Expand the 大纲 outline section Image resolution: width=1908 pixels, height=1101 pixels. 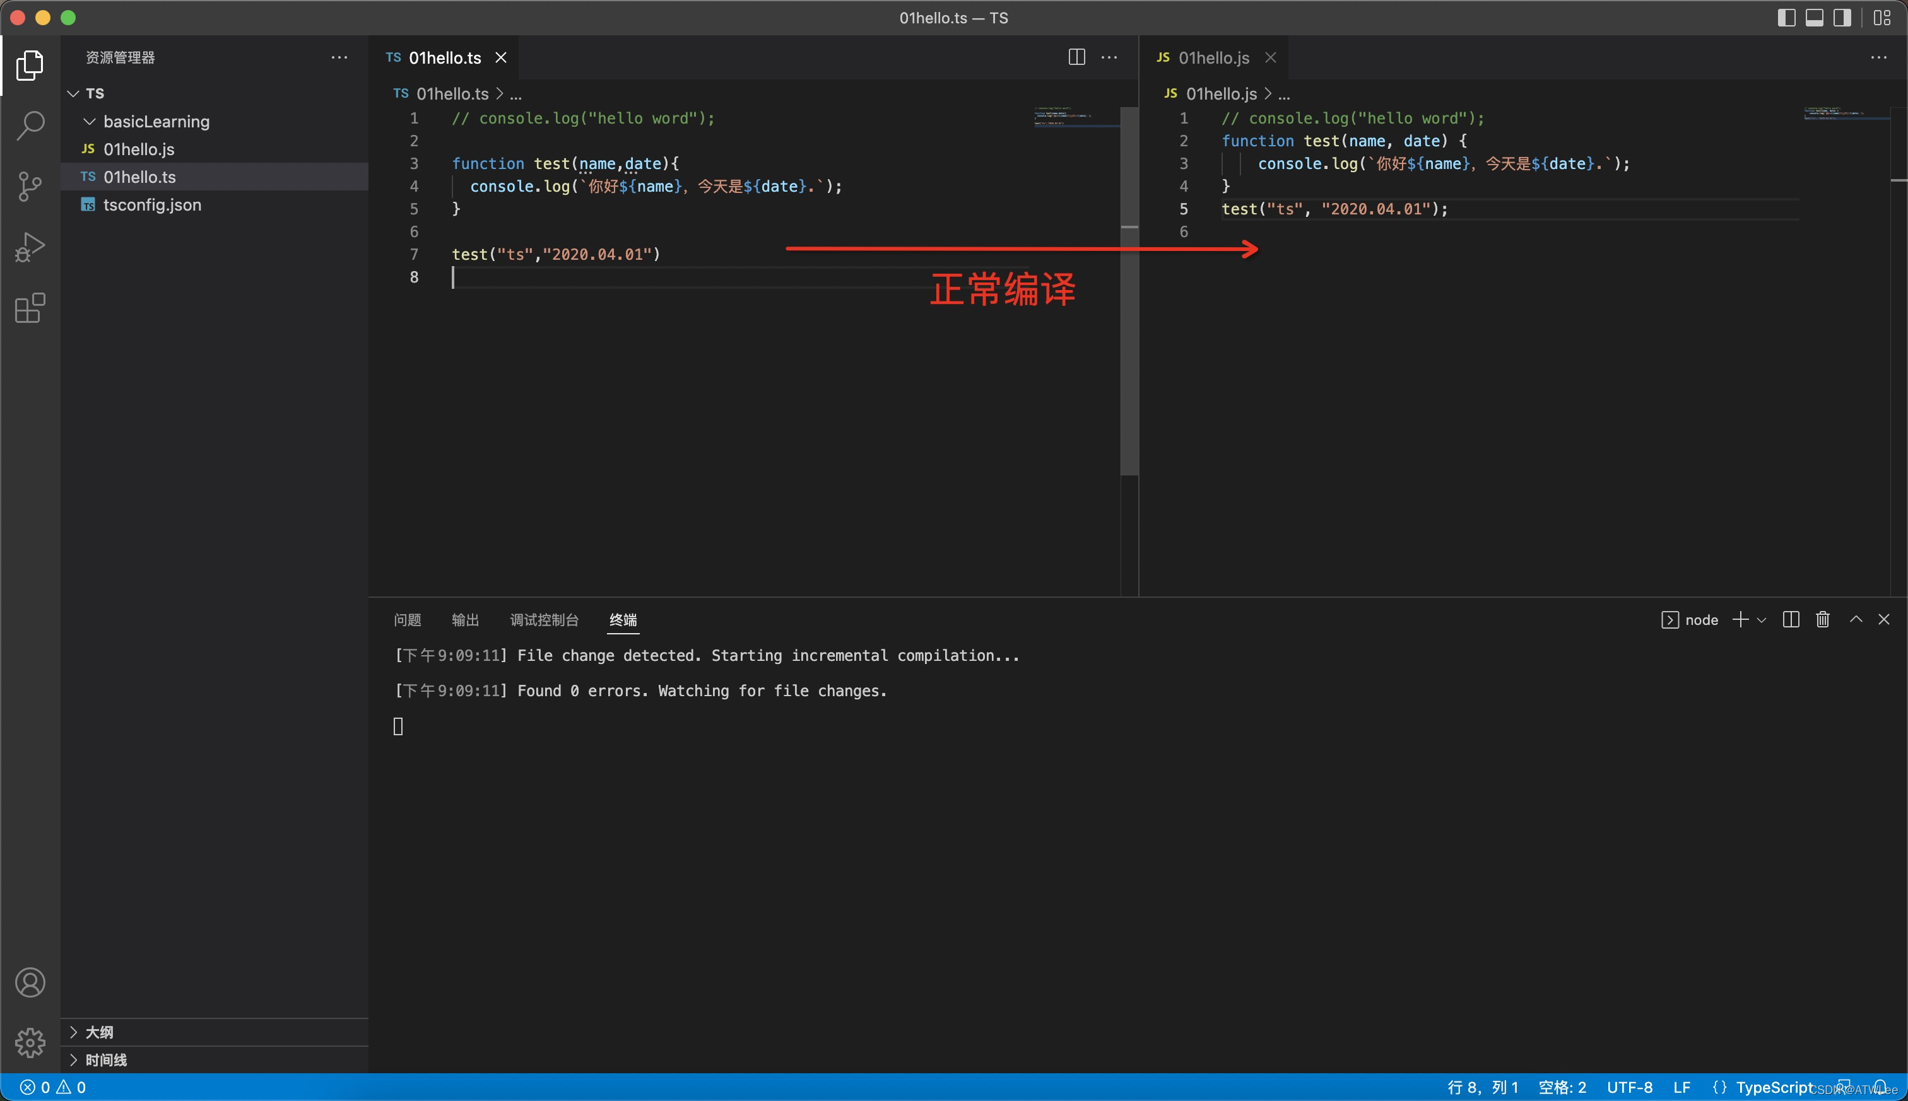coord(215,1032)
